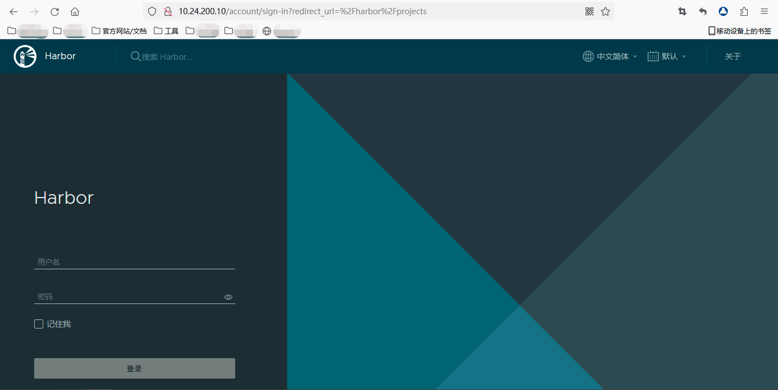
Task: Reload the page with refresh icon
Action: coord(55,11)
